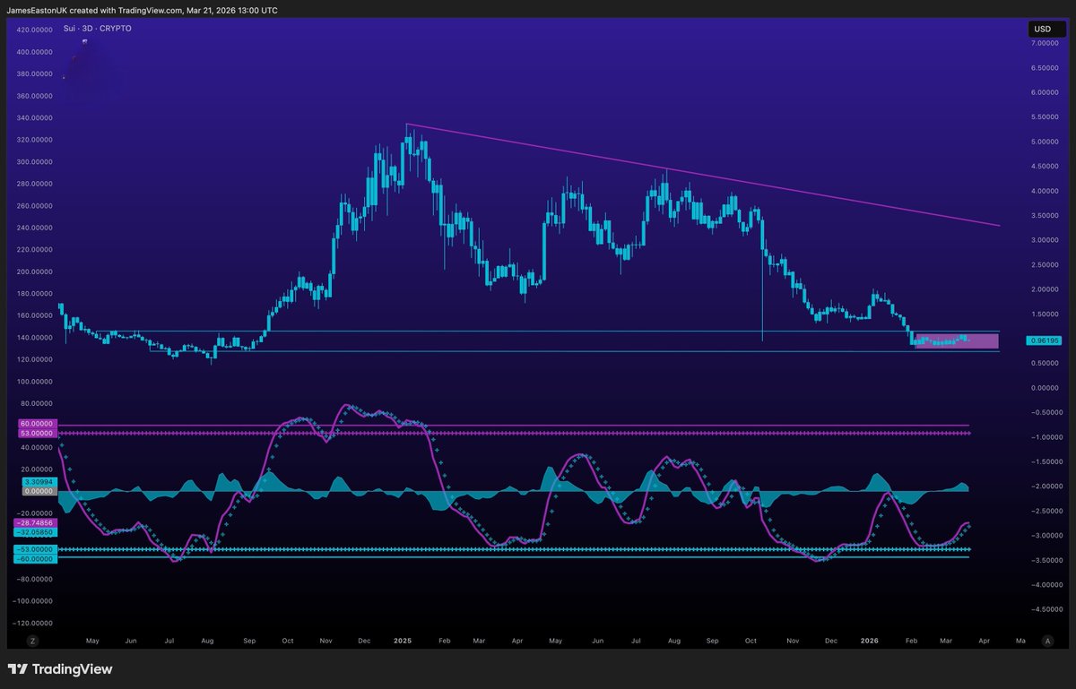Click the cyan -60.00000 level label
This screenshot has height=689, width=1076.
35,558
